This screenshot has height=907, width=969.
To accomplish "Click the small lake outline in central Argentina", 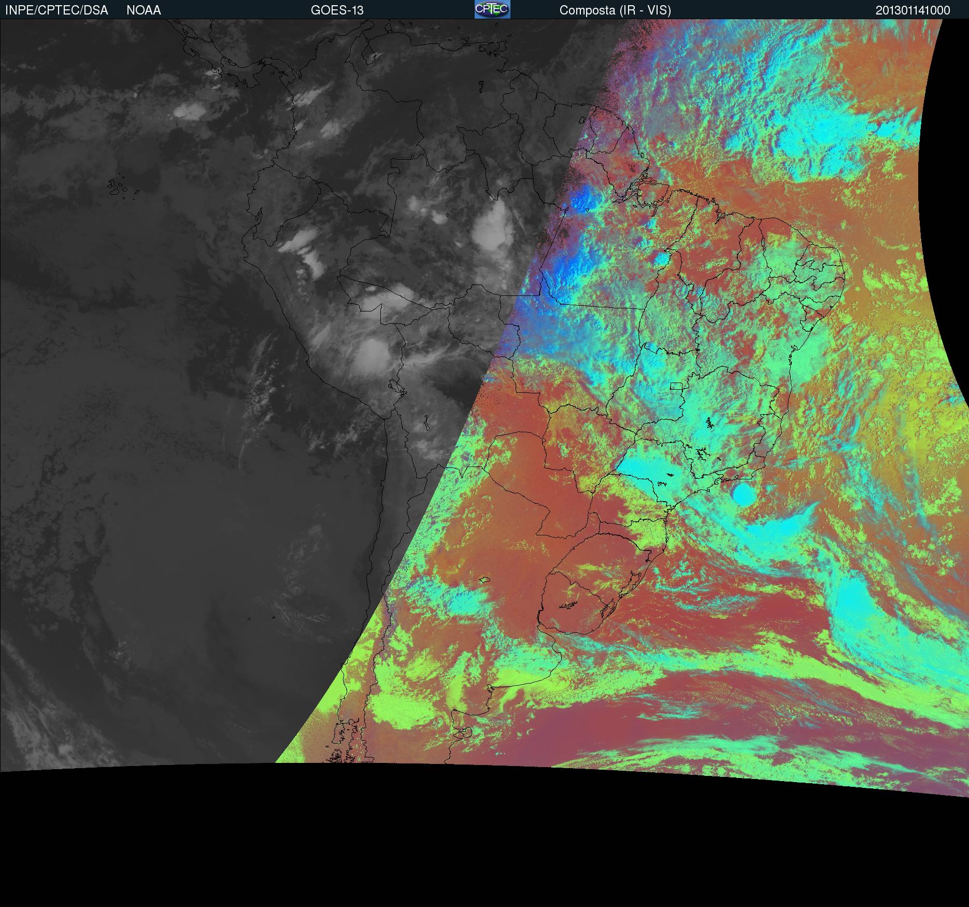I will [484, 580].
